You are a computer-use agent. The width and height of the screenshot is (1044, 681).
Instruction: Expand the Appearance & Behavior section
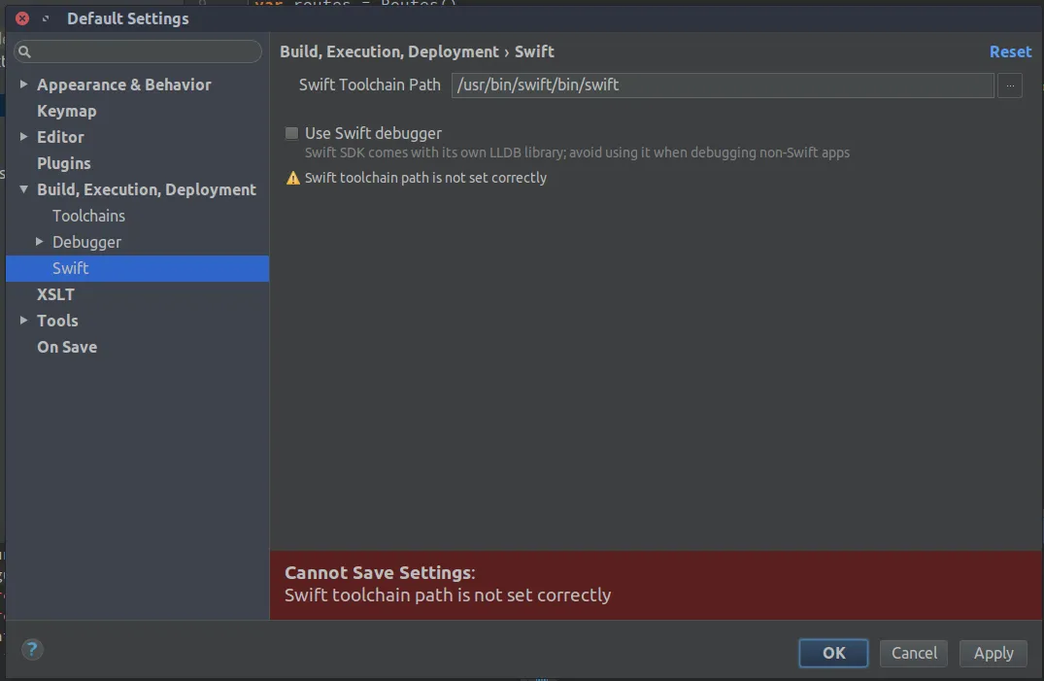24,85
